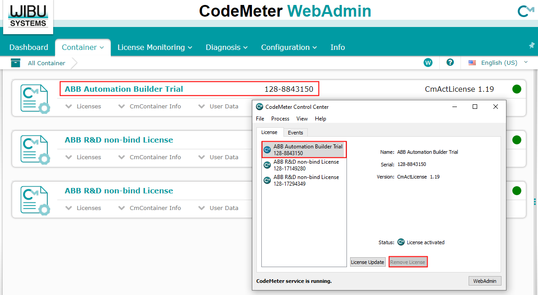The width and height of the screenshot is (538, 295).
Task: Click the CodeMeter Control Center title bar icon
Action: (260, 107)
